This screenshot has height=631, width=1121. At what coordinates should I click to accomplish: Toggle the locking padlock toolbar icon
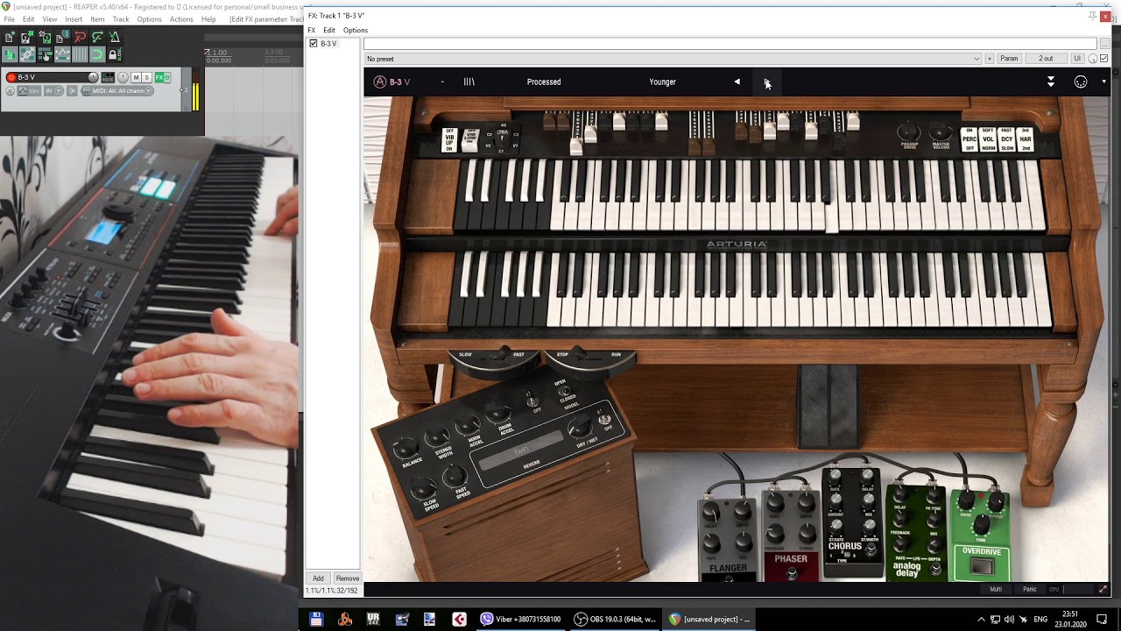(x=115, y=54)
